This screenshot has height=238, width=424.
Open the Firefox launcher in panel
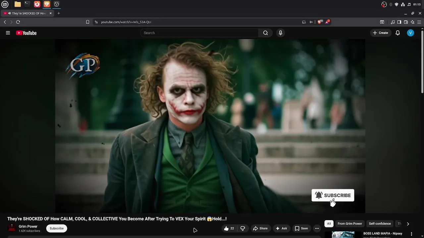pos(37,4)
